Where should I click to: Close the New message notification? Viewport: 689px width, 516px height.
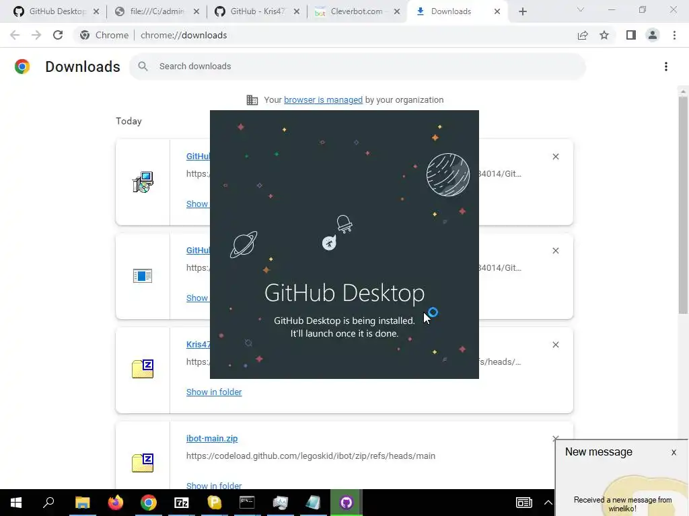click(x=674, y=452)
